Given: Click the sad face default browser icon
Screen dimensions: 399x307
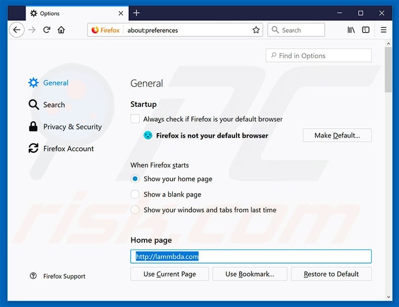Looking at the screenshot, I should [x=148, y=135].
